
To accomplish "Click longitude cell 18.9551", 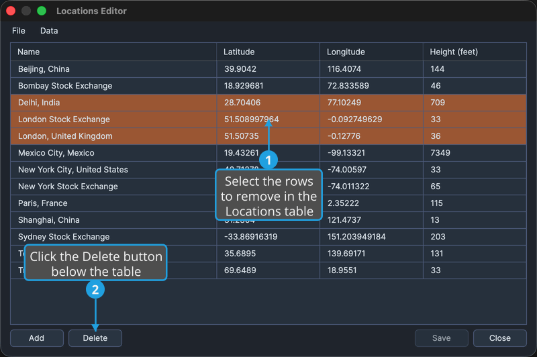I will 371,270.
